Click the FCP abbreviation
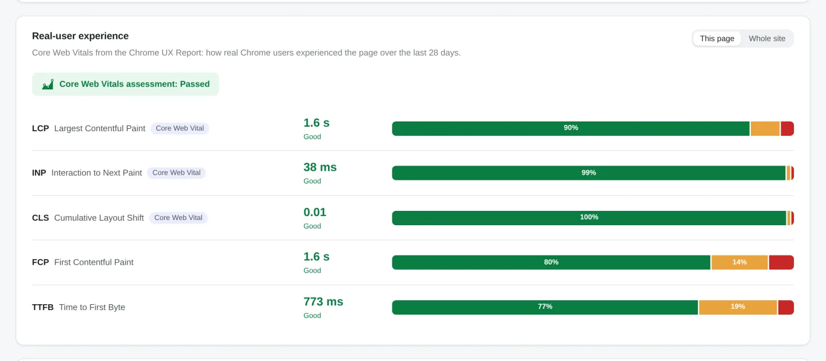The height and width of the screenshot is (361, 826). (x=41, y=262)
